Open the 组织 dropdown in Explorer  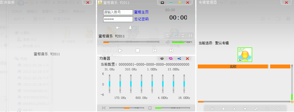coord(19,19)
